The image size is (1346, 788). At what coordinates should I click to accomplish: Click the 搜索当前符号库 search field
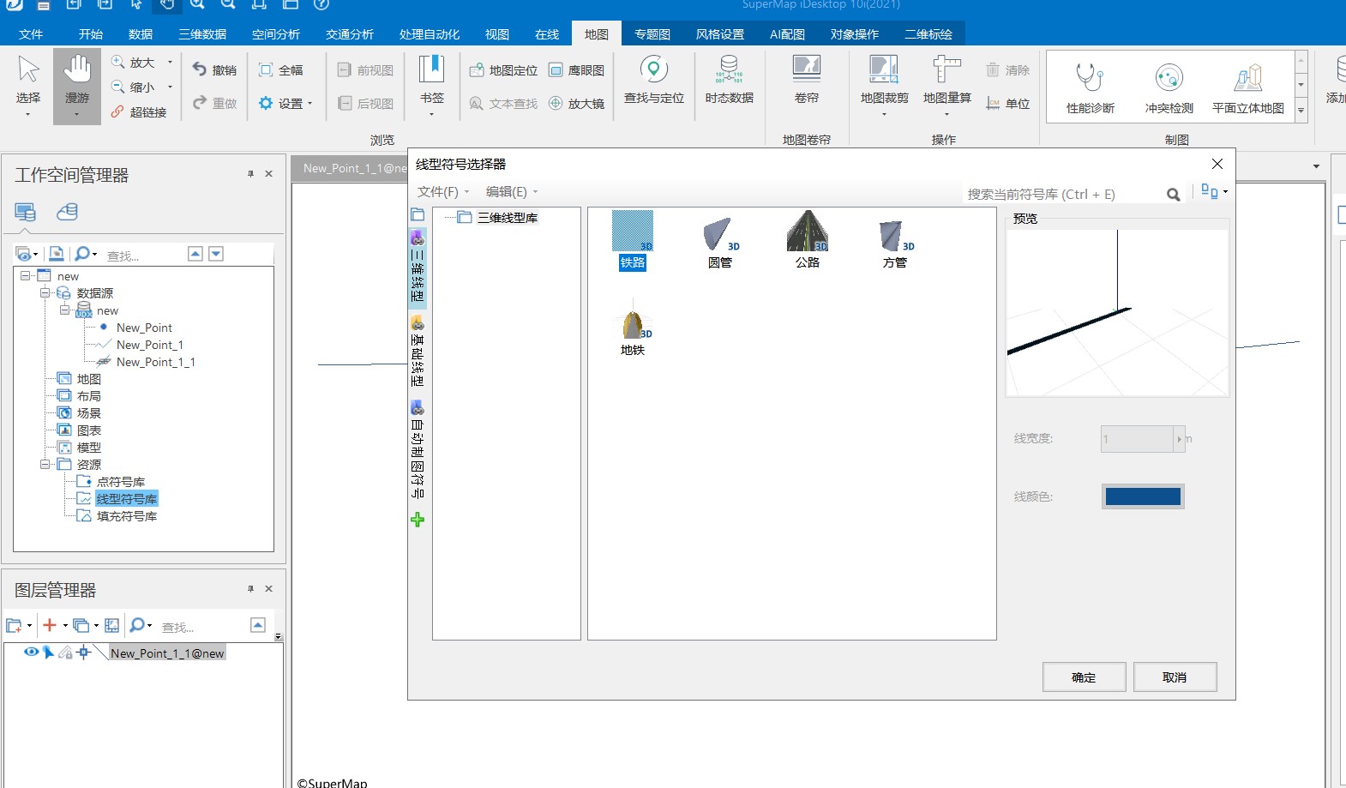(1063, 195)
